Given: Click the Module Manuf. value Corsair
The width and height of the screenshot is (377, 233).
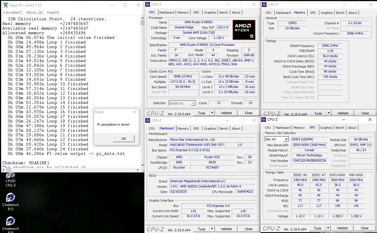Looking at the screenshot, I should (309, 150).
